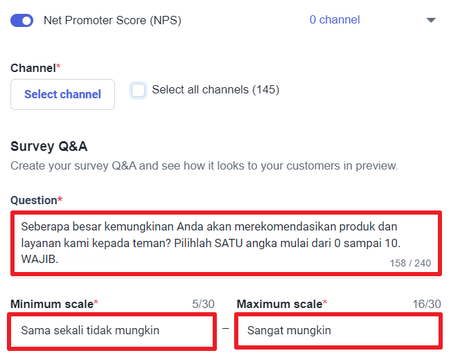The width and height of the screenshot is (451, 362).
Task: Check the Select all channels checkbox
Action: (x=139, y=90)
